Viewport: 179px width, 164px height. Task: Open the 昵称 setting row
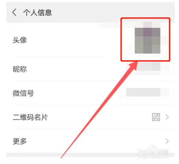91,69
